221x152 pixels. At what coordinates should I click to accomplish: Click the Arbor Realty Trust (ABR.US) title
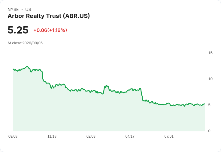[49, 16]
